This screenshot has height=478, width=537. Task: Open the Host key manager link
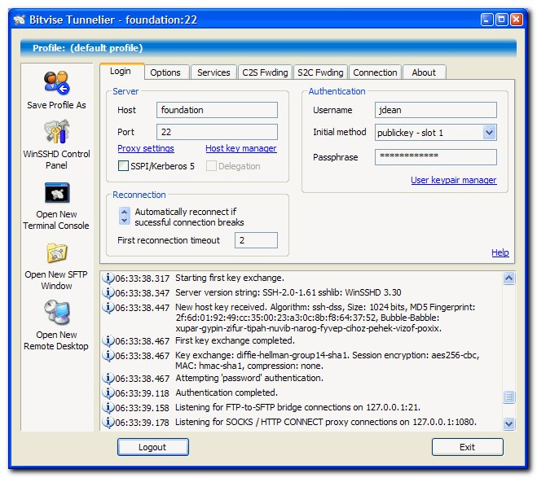(x=241, y=148)
